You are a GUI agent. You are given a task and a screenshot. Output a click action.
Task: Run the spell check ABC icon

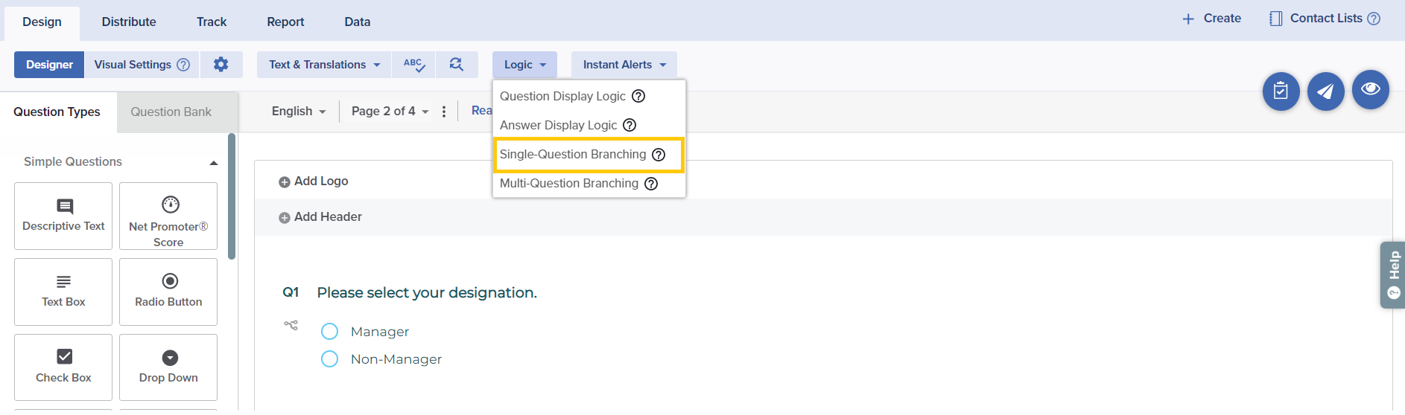coord(413,65)
